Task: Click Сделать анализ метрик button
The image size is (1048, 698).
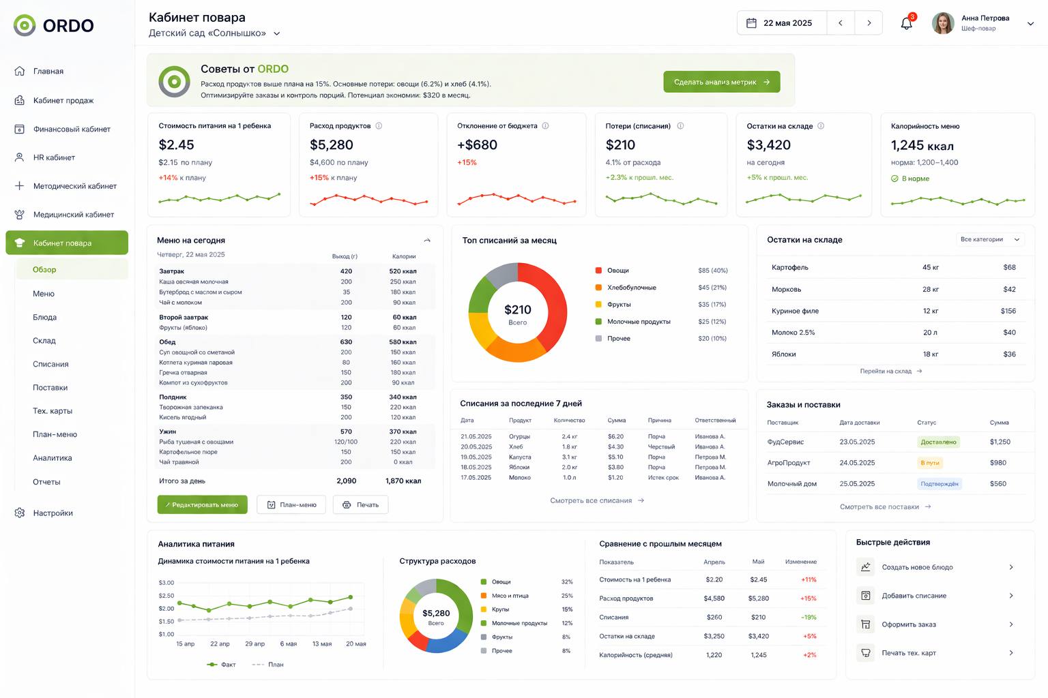Action: pos(722,82)
